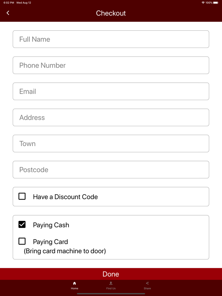Open the Find Us location icon
This screenshot has width=222, height=296.
pos(111,283)
